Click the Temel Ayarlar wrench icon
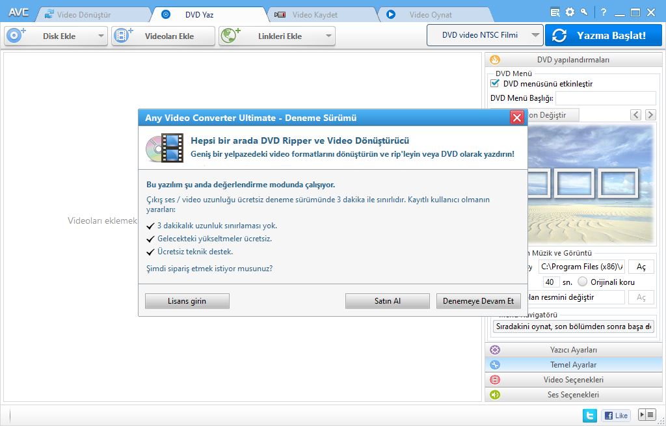This screenshot has width=666, height=426. click(495, 365)
